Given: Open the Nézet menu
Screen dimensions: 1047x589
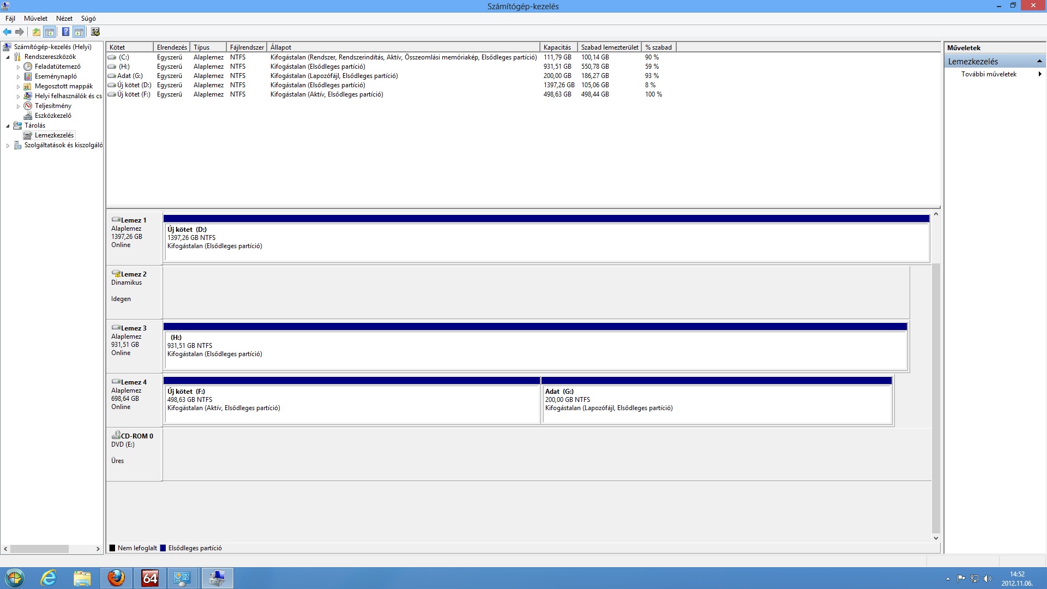Looking at the screenshot, I should (64, 18).
